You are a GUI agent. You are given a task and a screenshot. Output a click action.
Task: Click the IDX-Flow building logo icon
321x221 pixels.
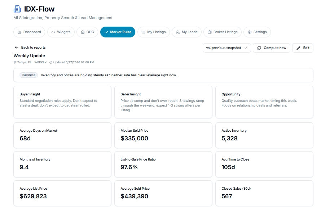pyautogui.click(x=17, y=9)
